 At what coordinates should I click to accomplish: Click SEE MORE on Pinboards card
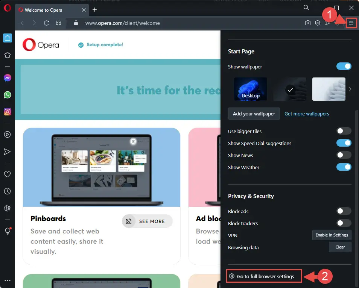pos(147,221)
